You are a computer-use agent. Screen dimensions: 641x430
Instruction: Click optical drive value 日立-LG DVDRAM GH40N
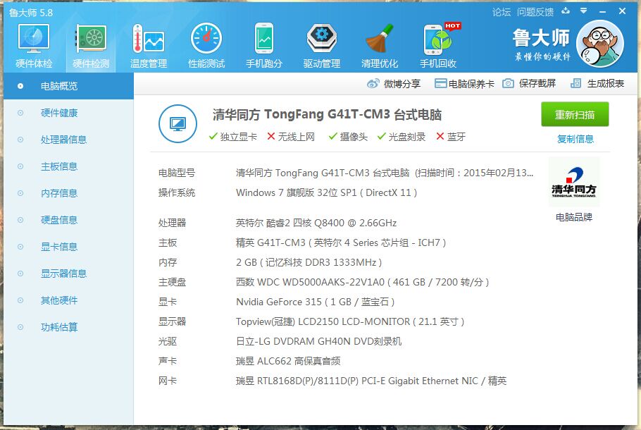319,341
